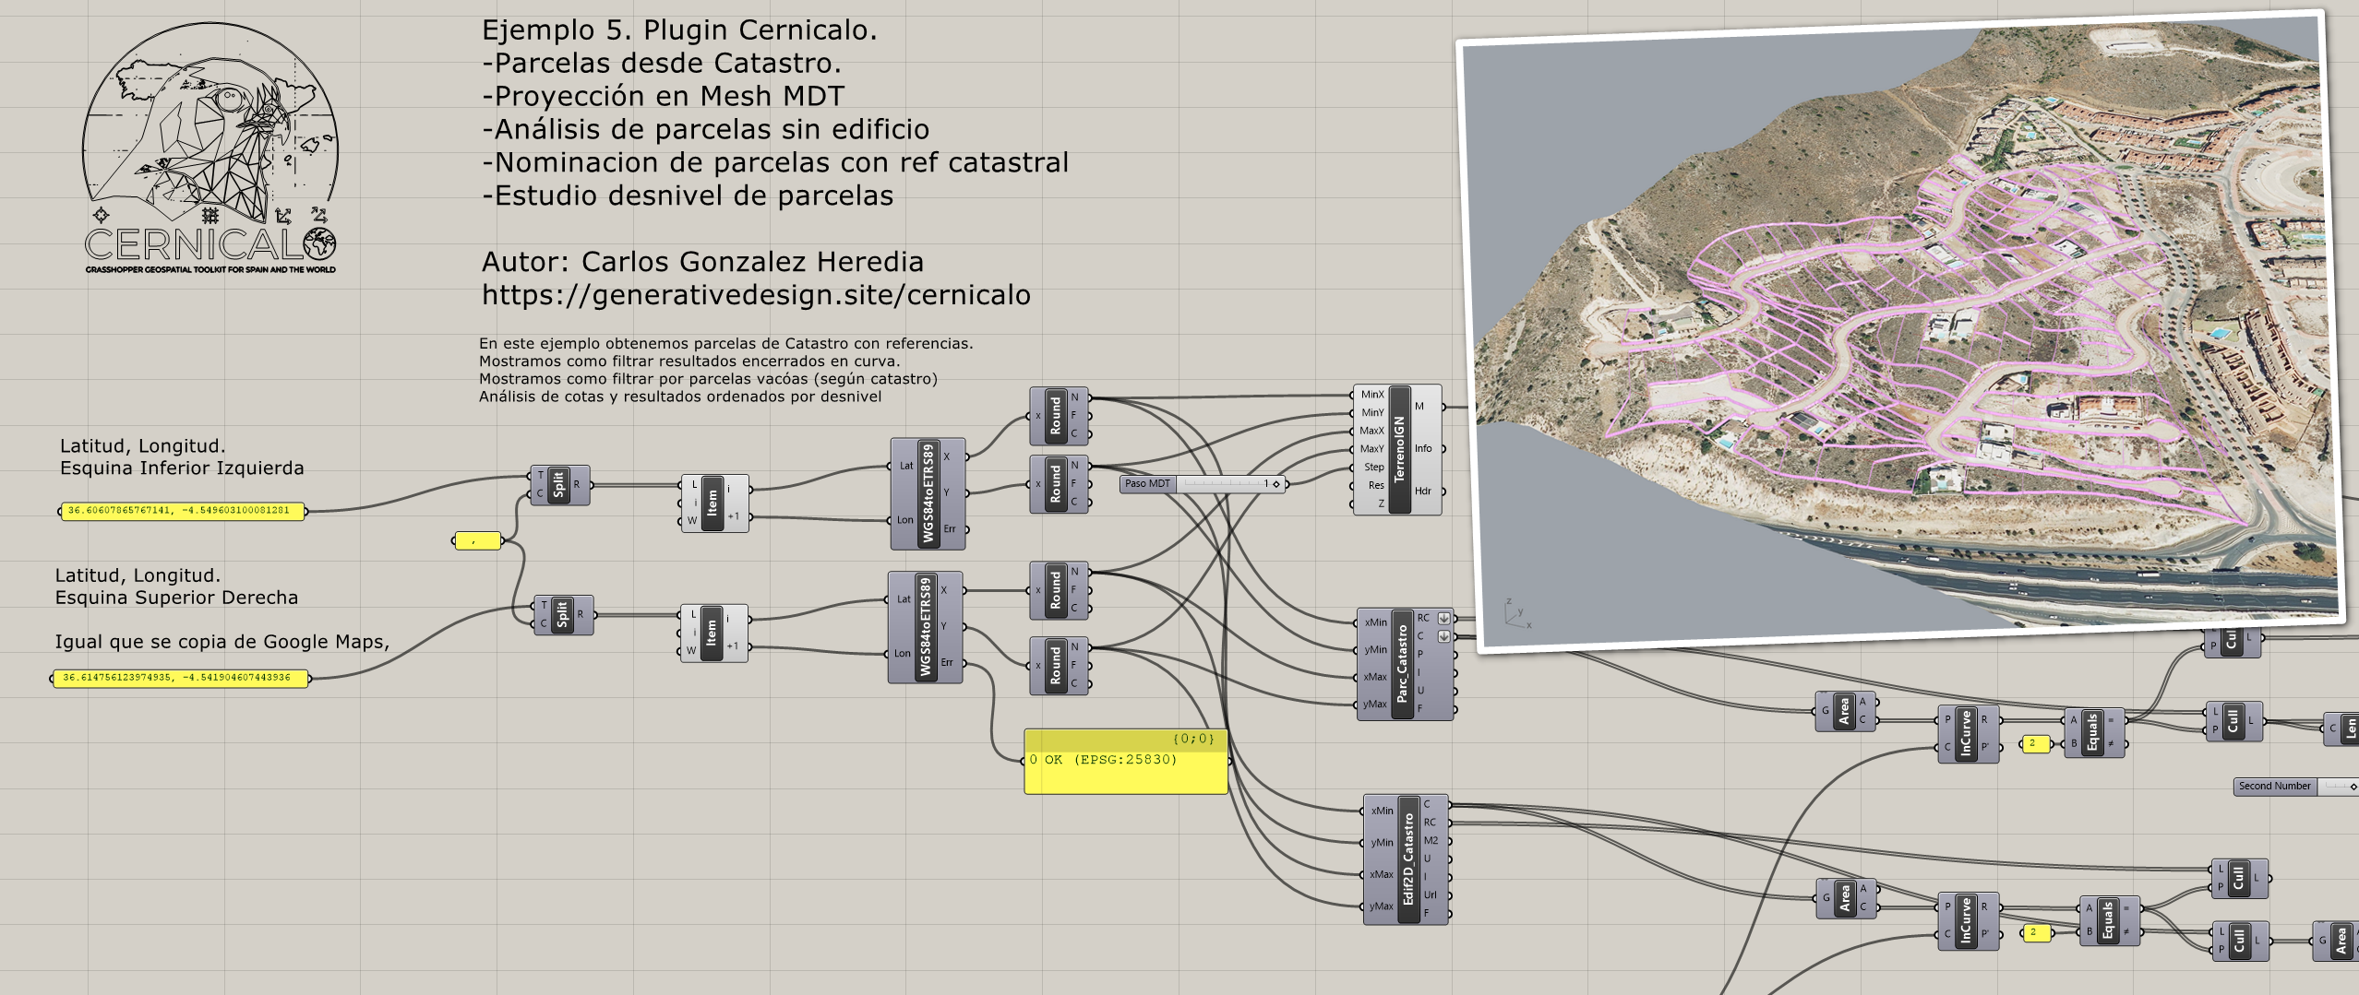Select the TerrenoIGN component
The height and width of the screenshot is (995, 2359).
tap(1398, 449)
